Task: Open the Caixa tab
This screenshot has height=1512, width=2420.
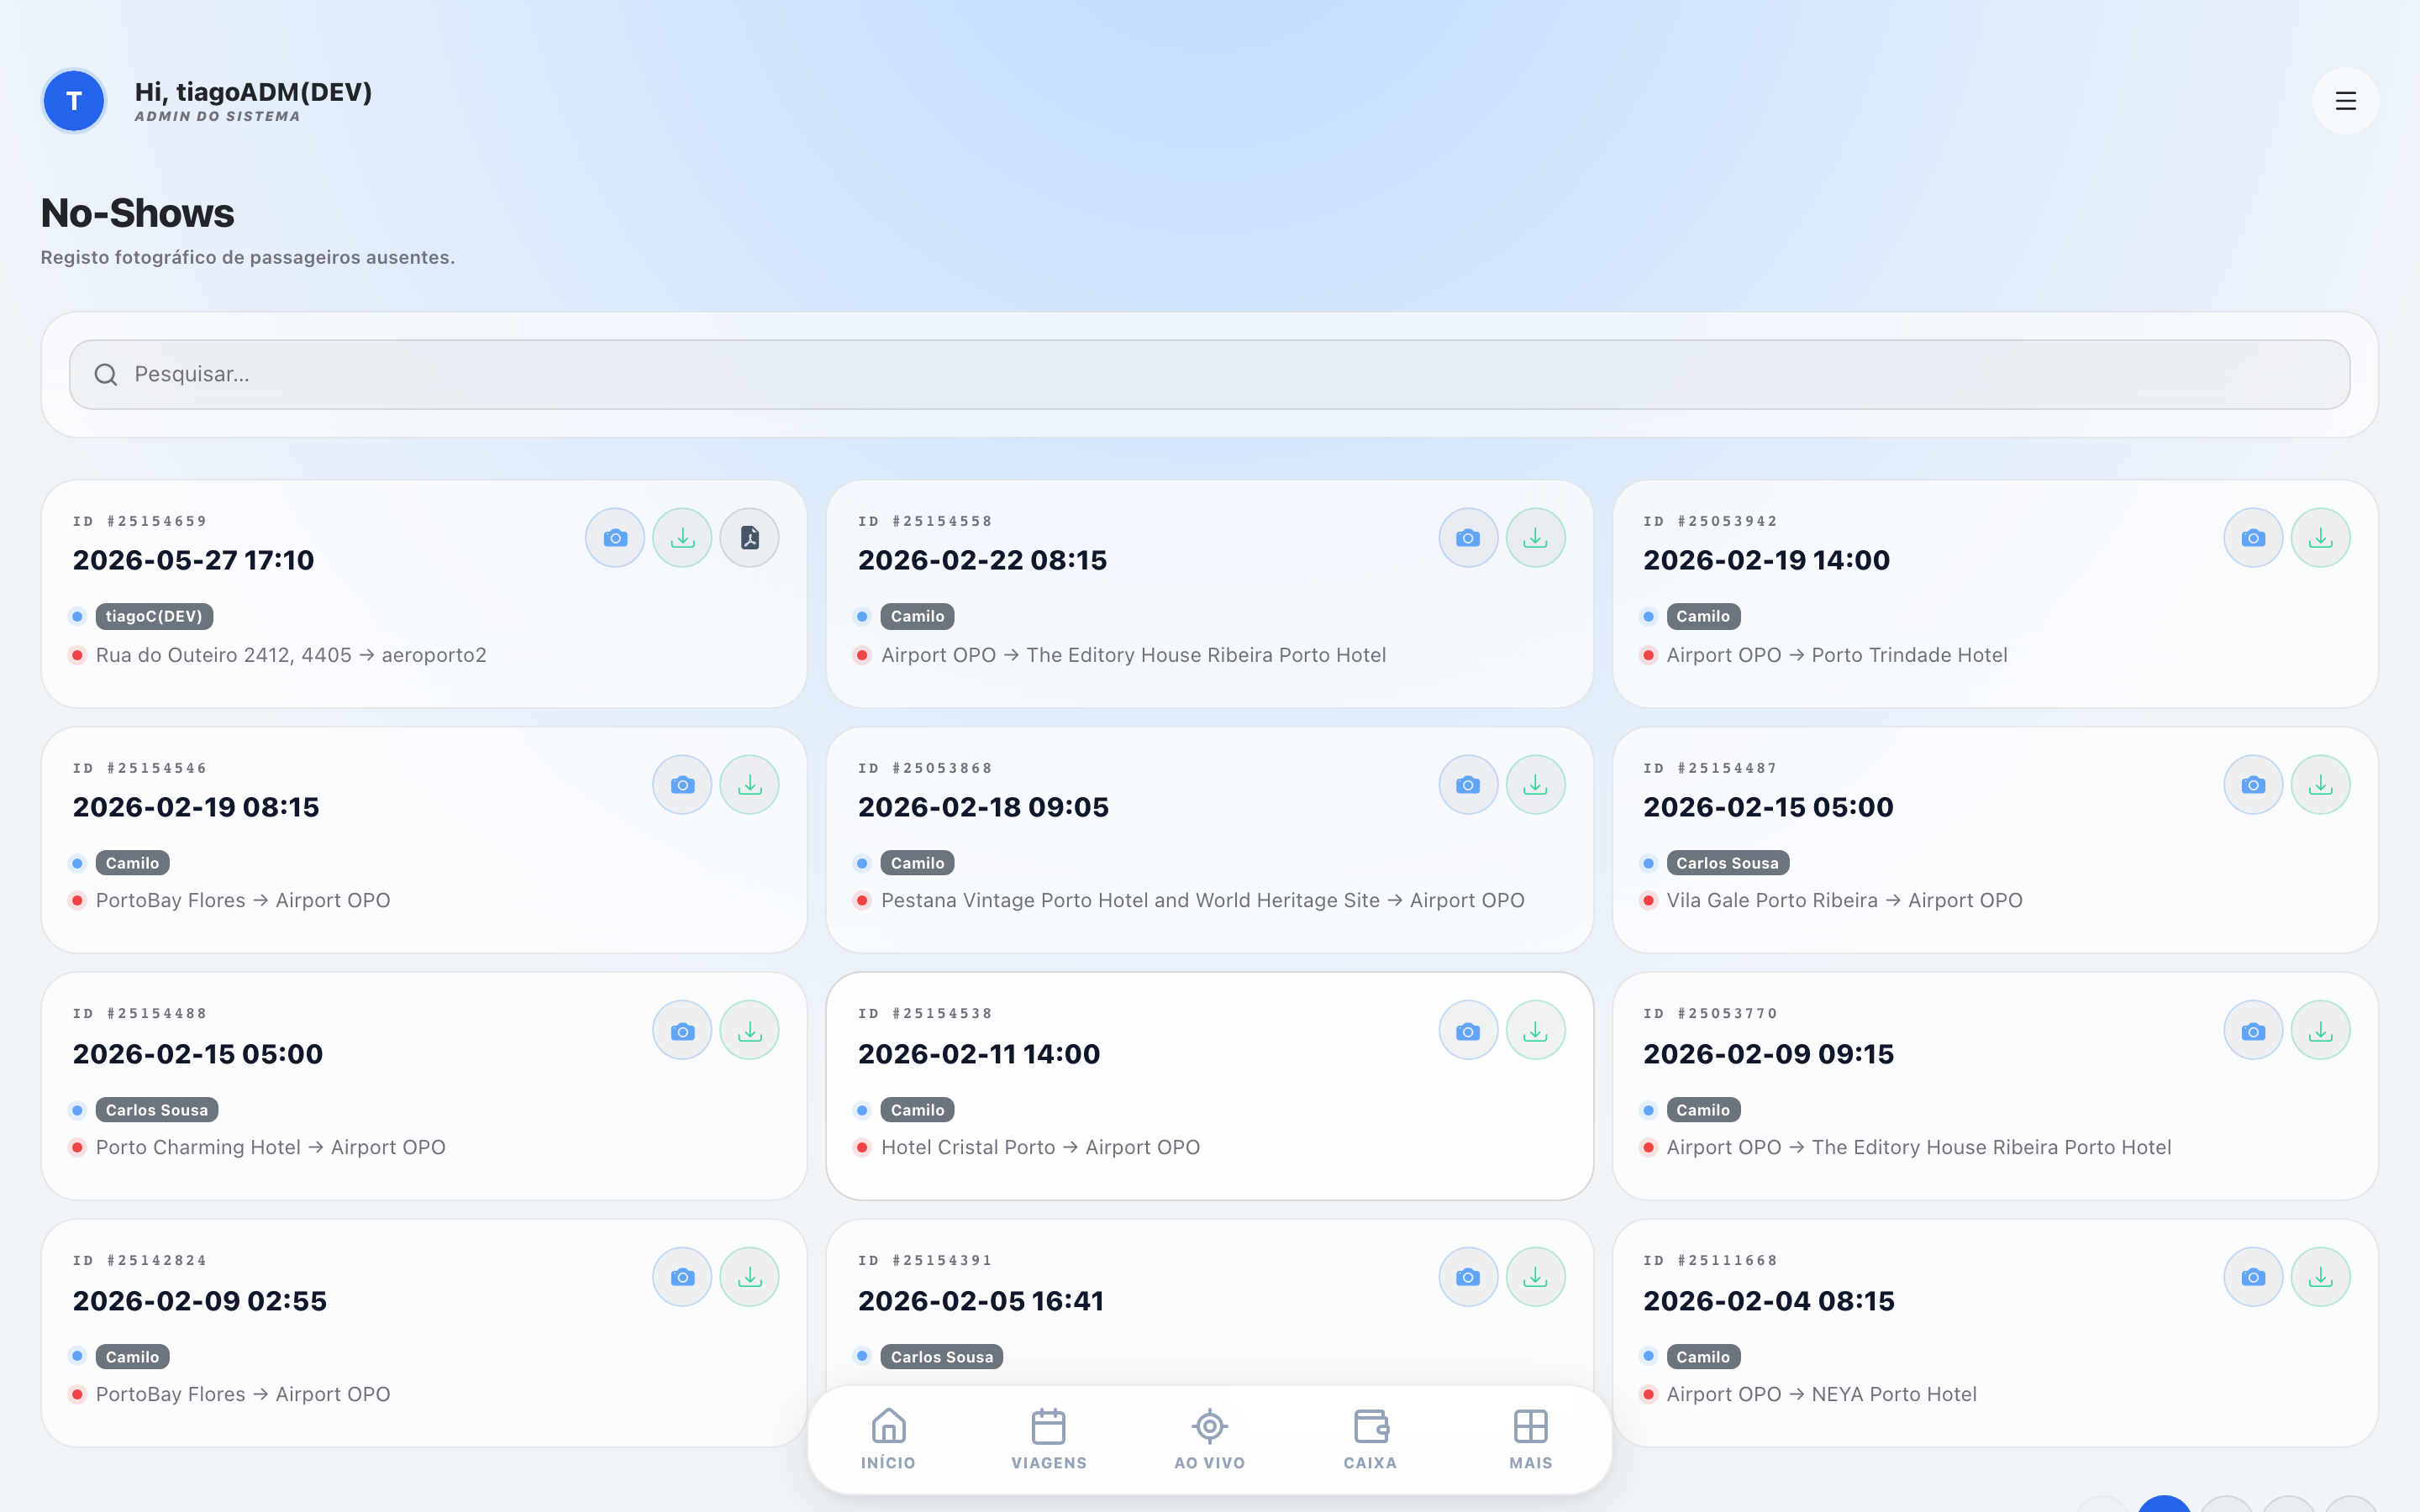Action: point(1370,1439)
